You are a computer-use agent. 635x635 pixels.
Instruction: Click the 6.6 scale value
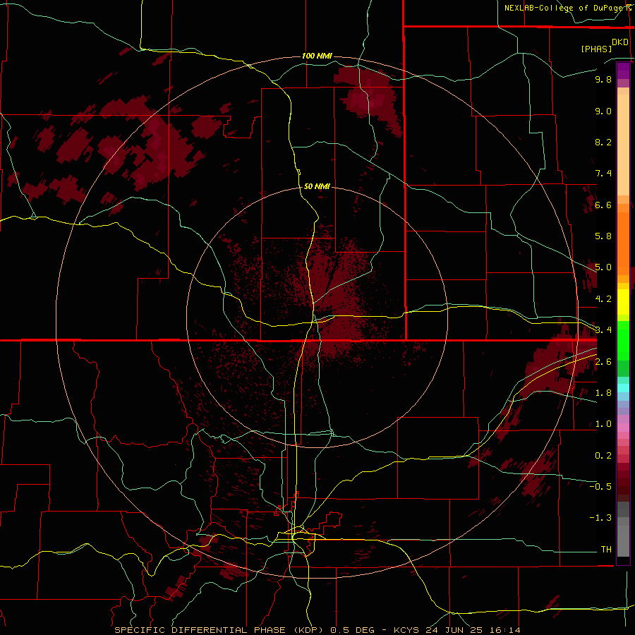[x=603, y=205]
